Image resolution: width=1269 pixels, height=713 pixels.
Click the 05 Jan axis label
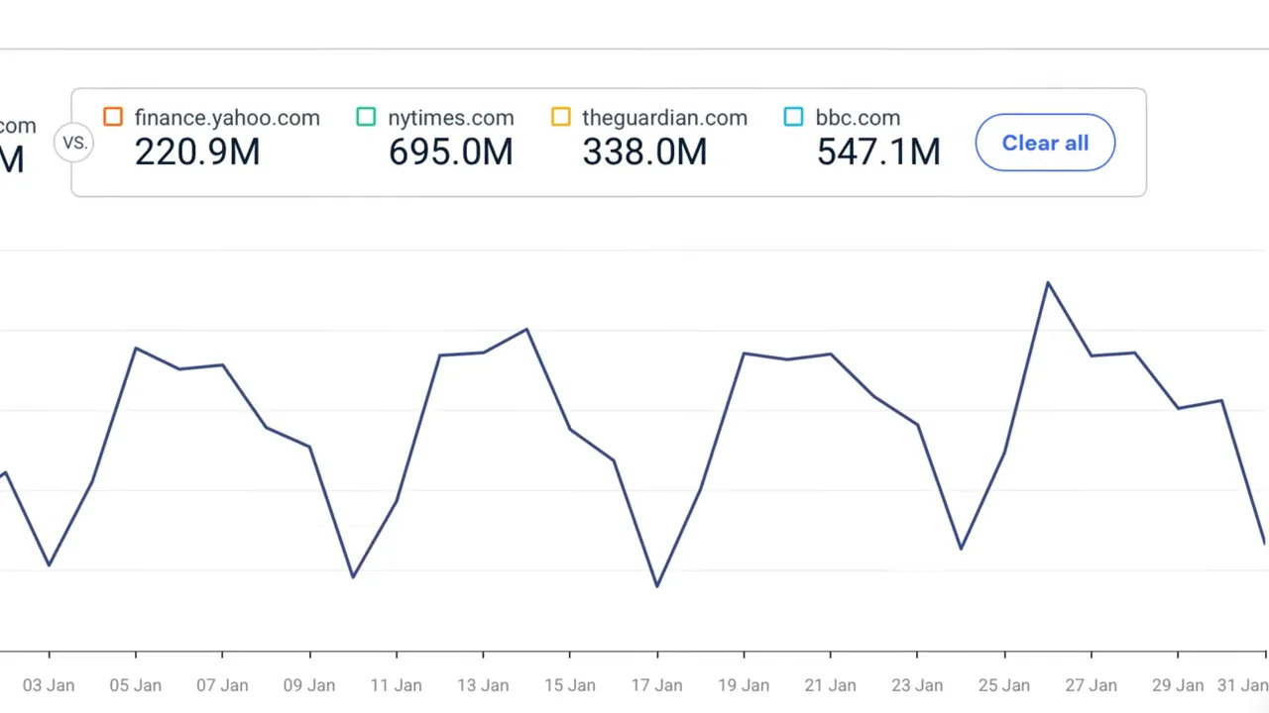tap(136, 685)
